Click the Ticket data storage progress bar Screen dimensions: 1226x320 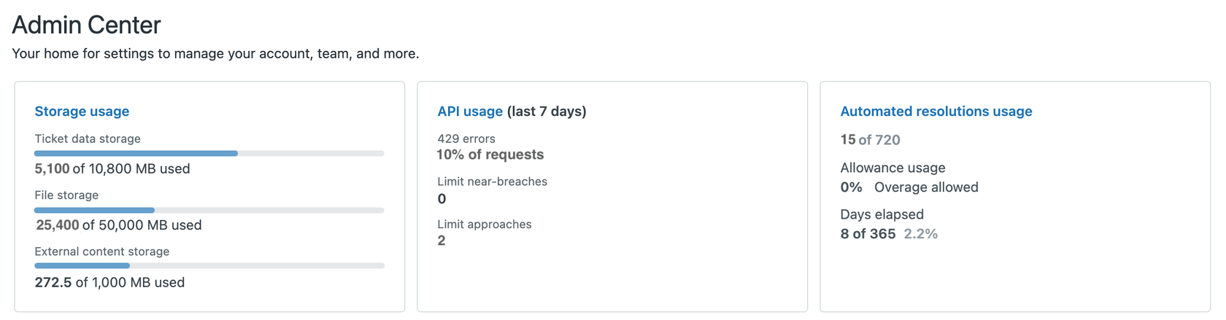pyautogui.click(x=209, y=154)
